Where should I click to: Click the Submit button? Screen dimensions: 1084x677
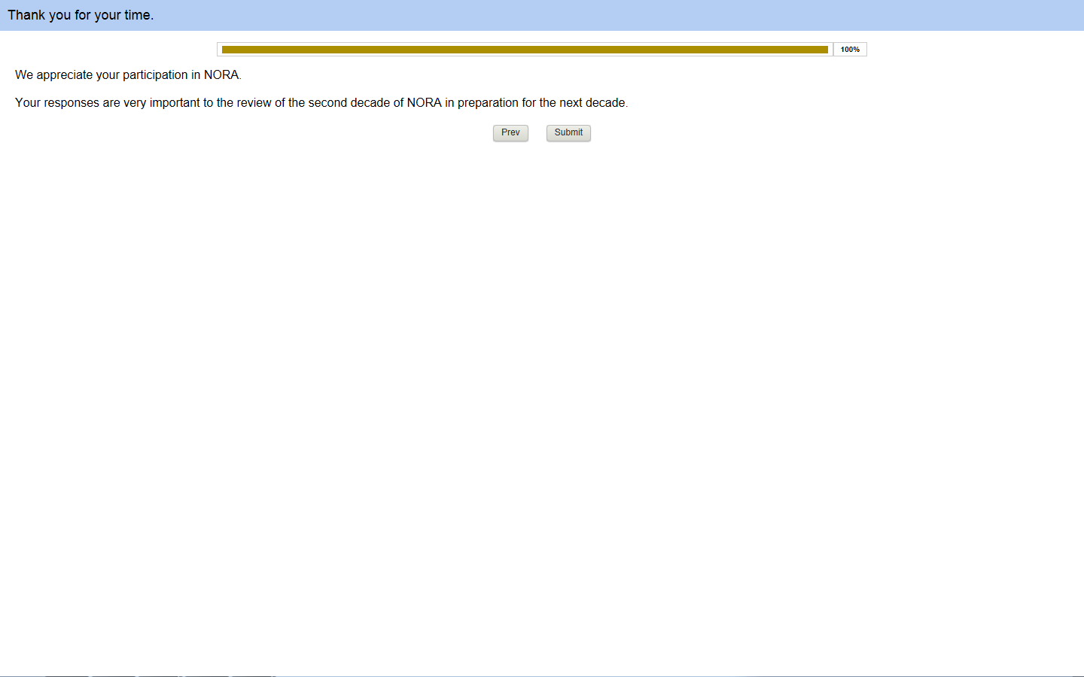click(568, 133)
